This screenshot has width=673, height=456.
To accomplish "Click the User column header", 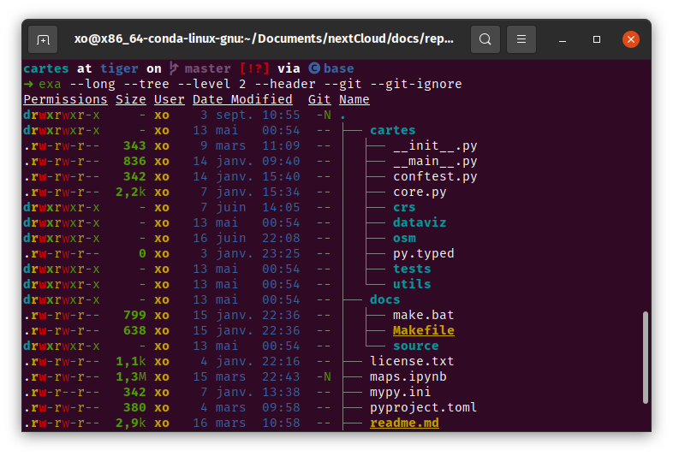I will (x=170, y=99).
